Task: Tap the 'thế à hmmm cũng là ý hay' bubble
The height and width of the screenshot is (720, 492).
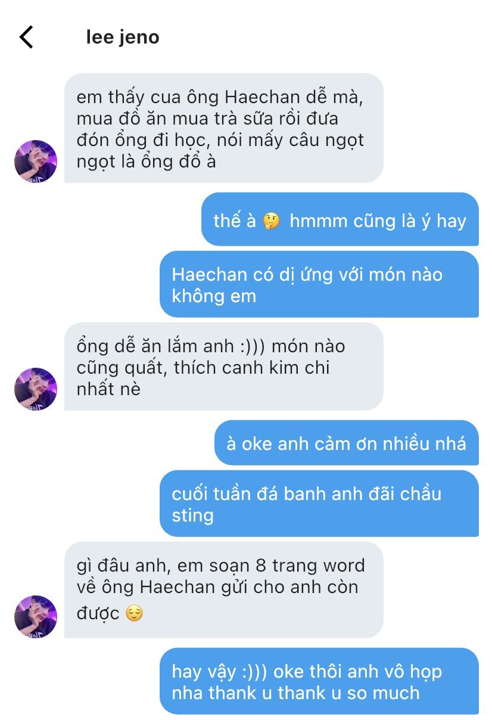Action: click(x=340, y=219)
